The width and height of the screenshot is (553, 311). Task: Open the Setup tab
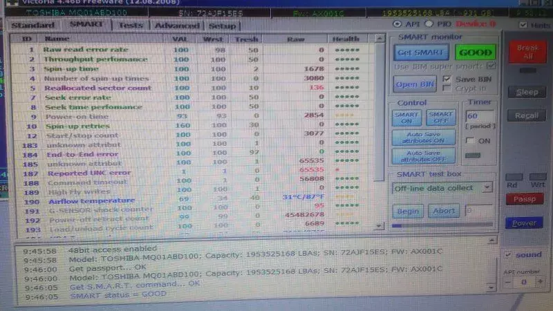coord(222,26)
